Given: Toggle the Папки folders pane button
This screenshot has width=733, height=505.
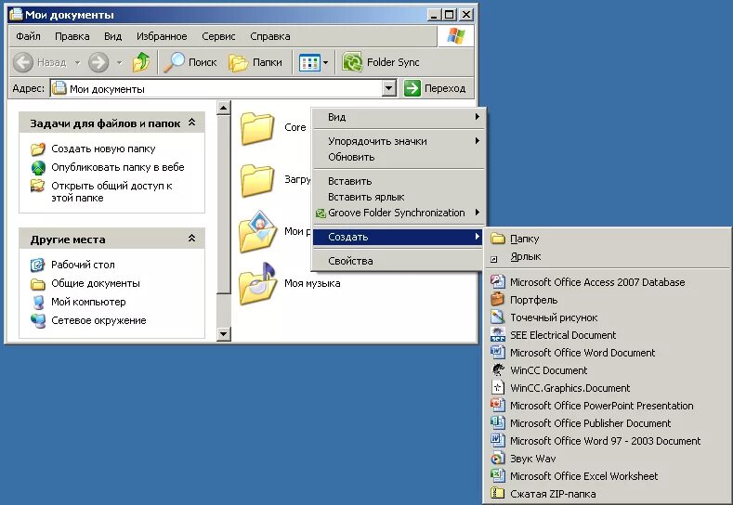Looking at the screenshot, I should pyautogui.click(x=255, y=62).
